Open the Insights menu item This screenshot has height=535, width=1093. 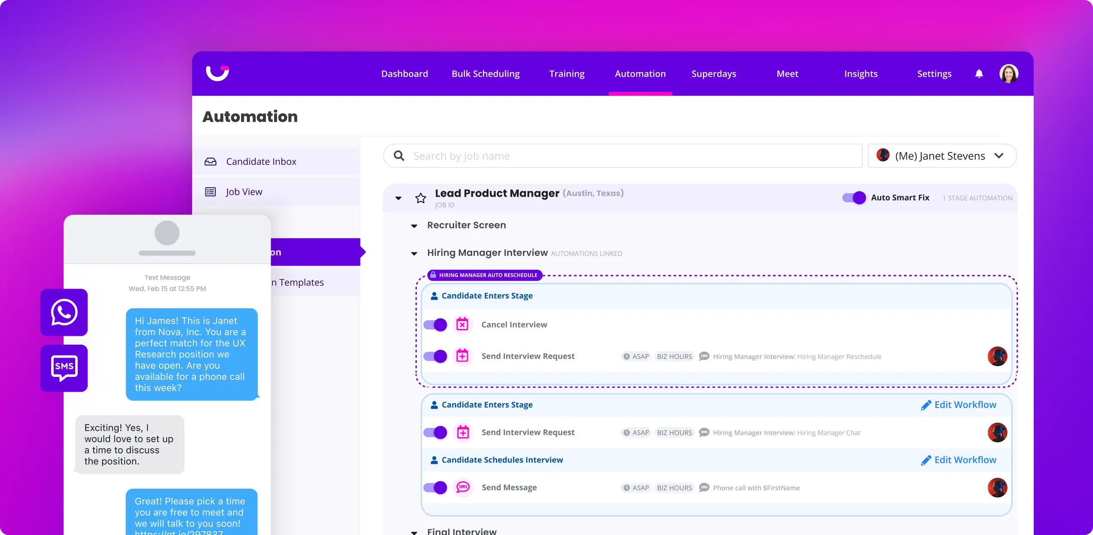(861, 73)
